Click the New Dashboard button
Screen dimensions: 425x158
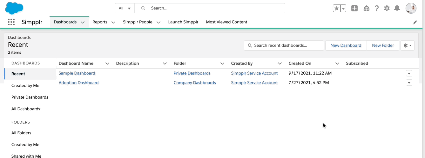pos(346,46)
